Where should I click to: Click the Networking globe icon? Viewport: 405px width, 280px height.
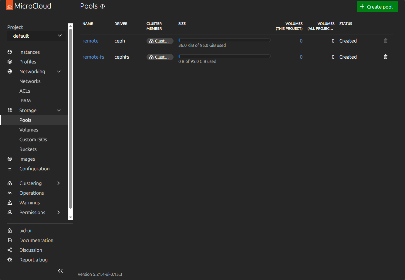(x=10, y=71)
